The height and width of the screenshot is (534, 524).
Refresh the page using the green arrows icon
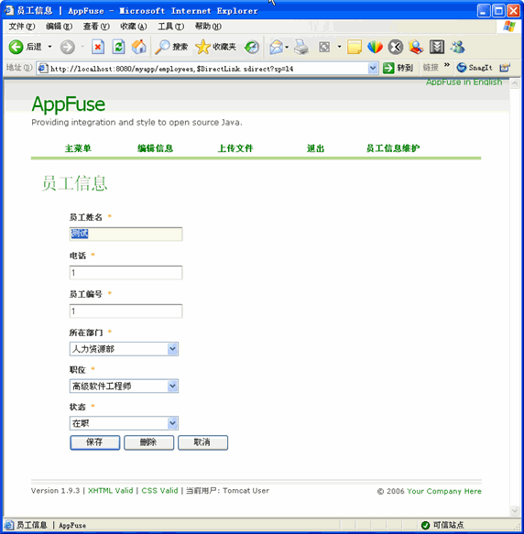click(118, 47)
